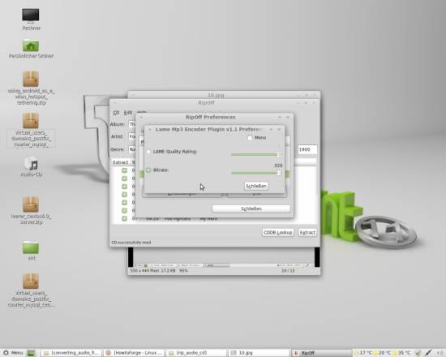Open the Mint Menu in the panel
The width and height of the screenshot is (446, 357).
[13, 353]
